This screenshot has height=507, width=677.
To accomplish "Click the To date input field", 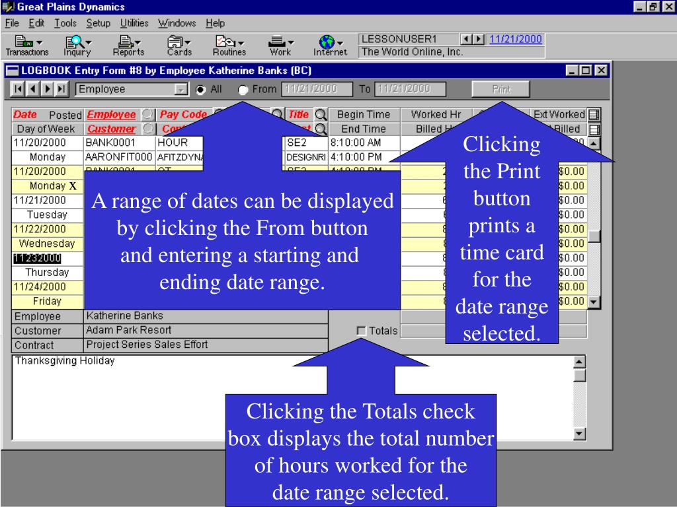I will pyautogui.click(x=410, y=89).
